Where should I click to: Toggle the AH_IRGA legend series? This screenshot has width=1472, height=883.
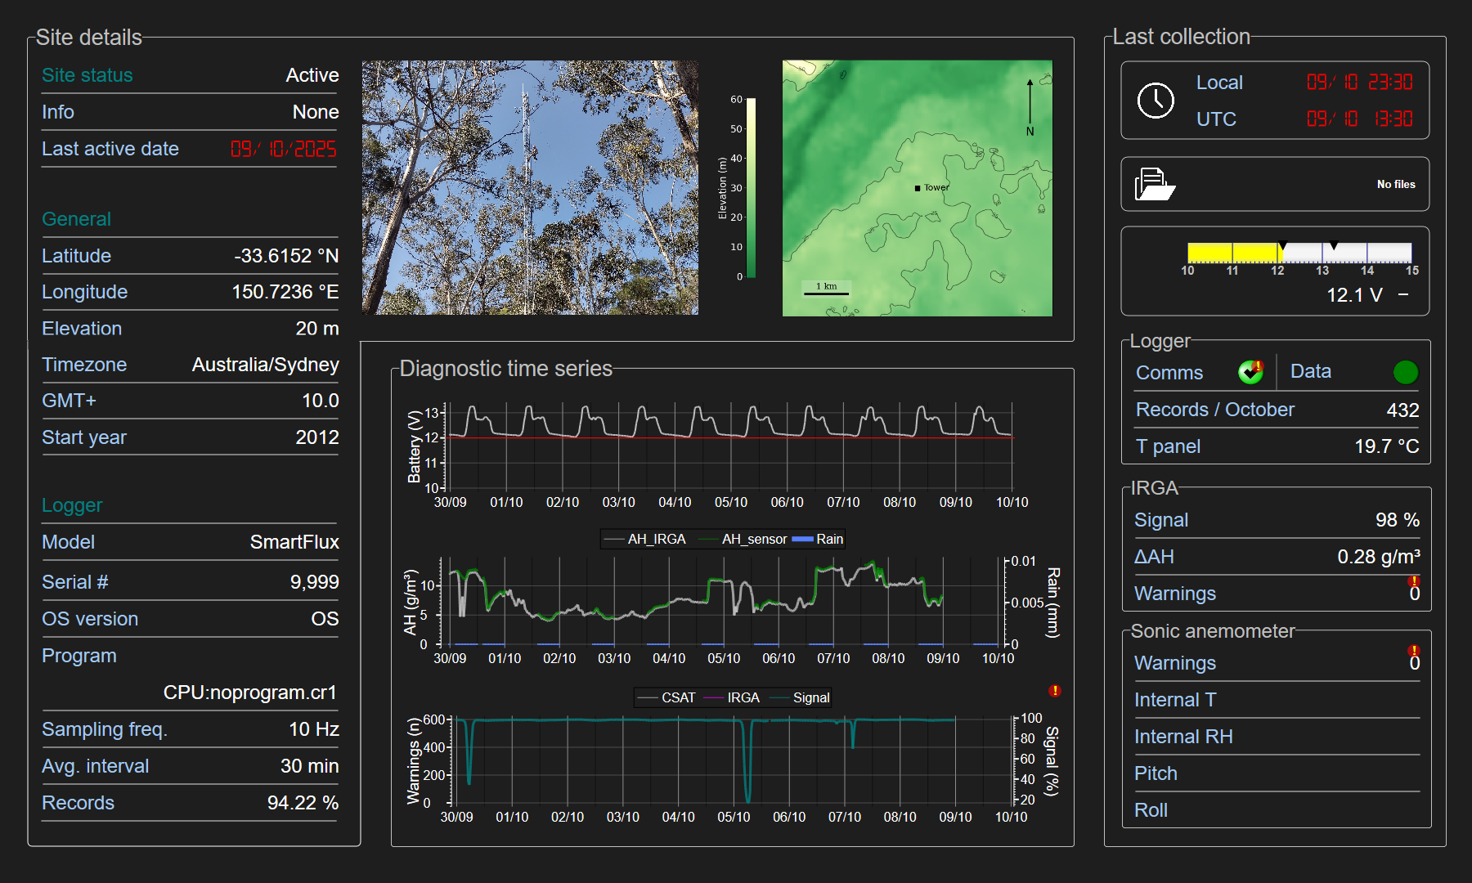(x=645, y=540)
